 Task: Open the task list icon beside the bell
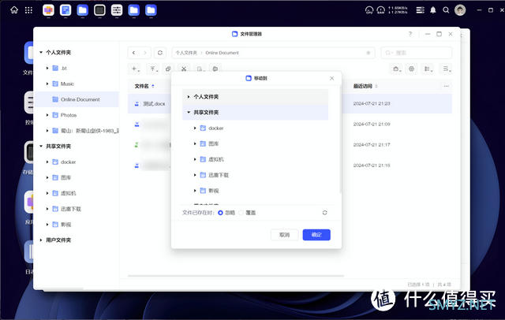420,10
